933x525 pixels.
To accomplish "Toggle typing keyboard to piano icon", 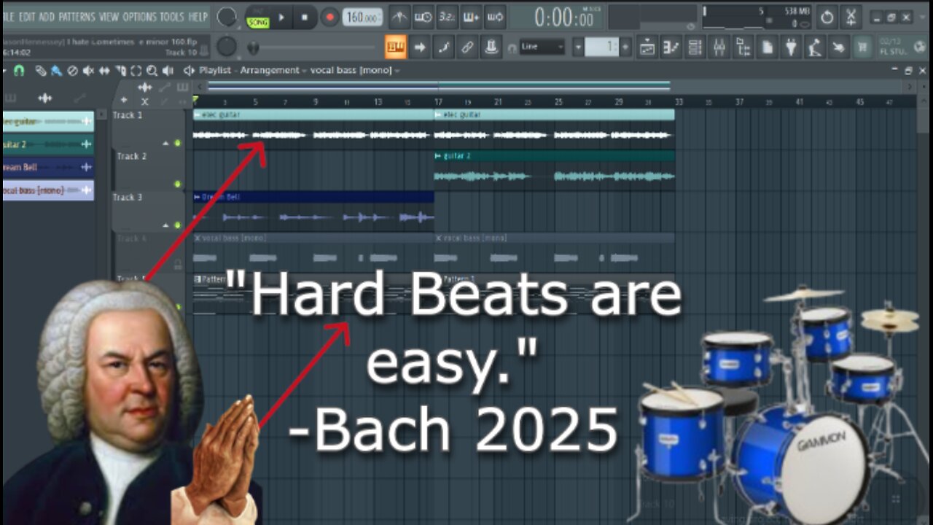I will point(396,47).
